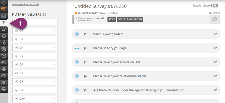Refresh the report with the arrows icon
The width and height of the screenshot is (225, 103).
(x=215, y=19)
